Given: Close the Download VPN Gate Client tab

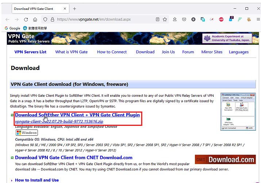Looking at the screenshot, I should tap(65, 9).
